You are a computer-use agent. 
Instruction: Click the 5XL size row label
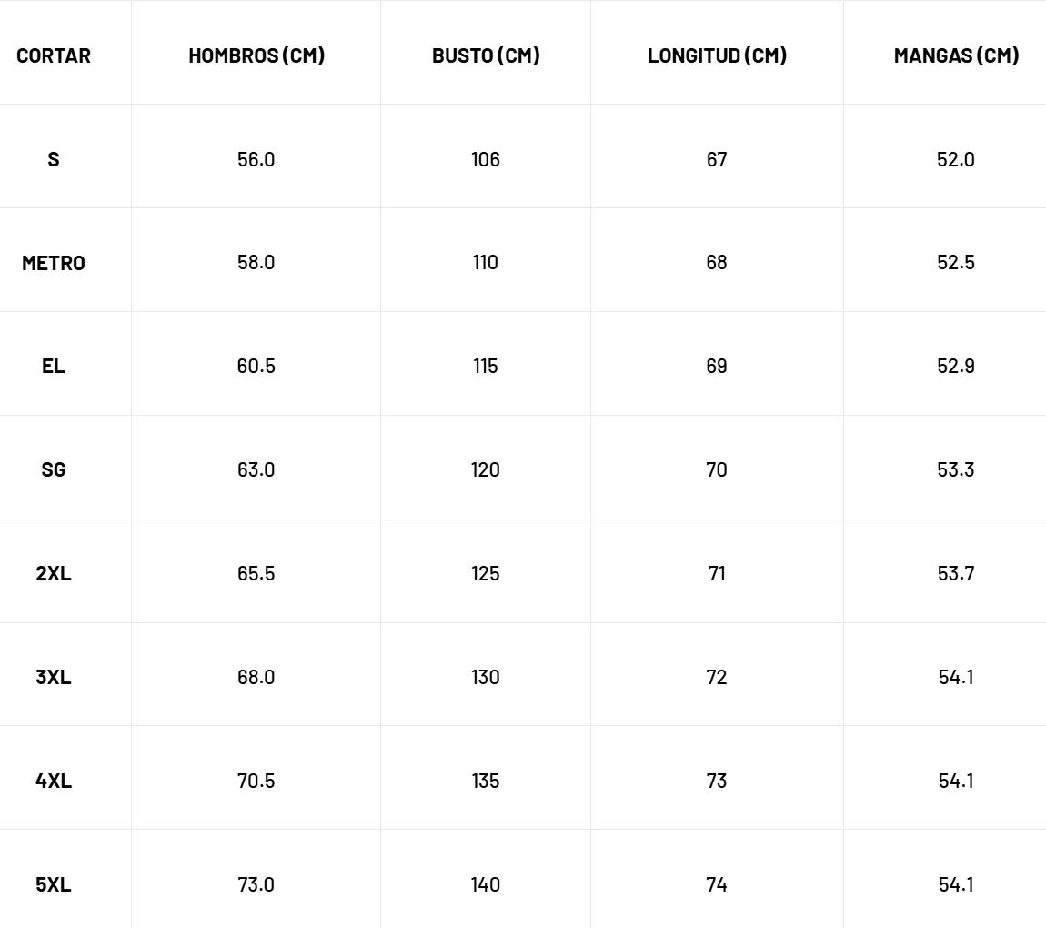tap(54, 884)
